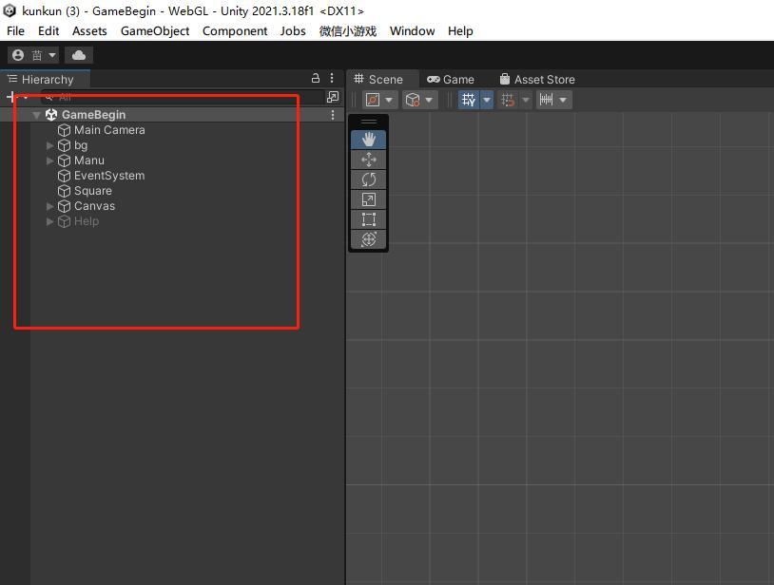Select the Hand tool in the Scene toolbar
Viewport: 774px width, 585px height.
tap(369, 139)
